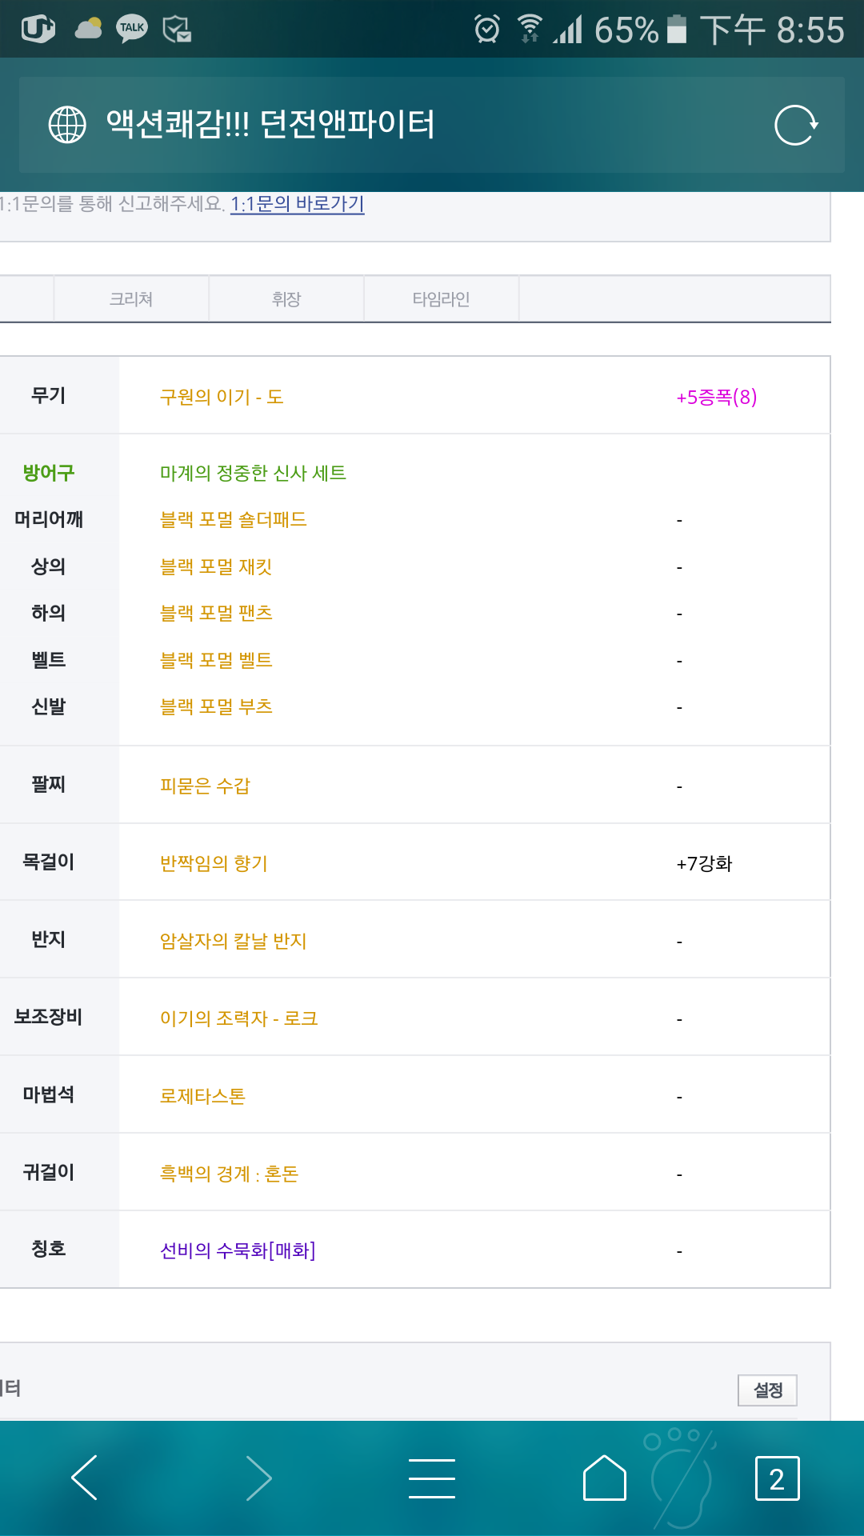864x1536 pixels.
Task: Switch to the 크리쳐 tab
Action: click(131, 299)
